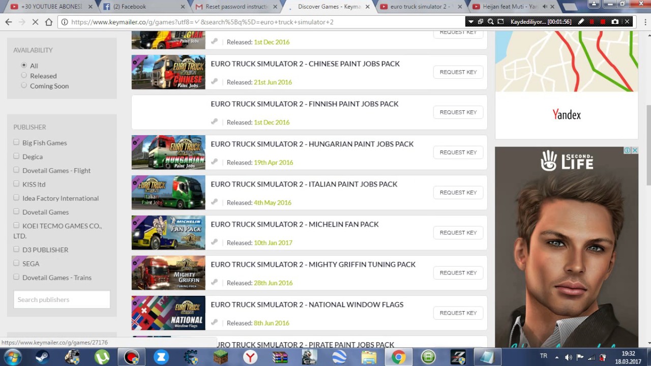Screen dimensions: 651x366
Task: Select the Released availability option
Action: click(x=24, y=75)
